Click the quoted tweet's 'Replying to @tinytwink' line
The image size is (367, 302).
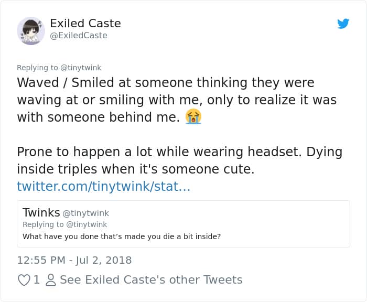click(x=64, y=224)
